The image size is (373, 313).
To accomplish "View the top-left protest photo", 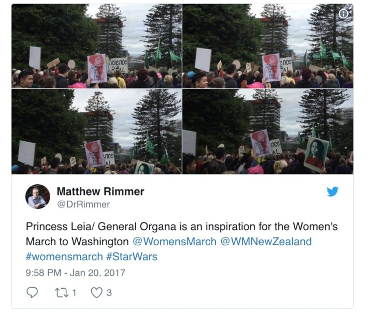I will click(96, 46).
